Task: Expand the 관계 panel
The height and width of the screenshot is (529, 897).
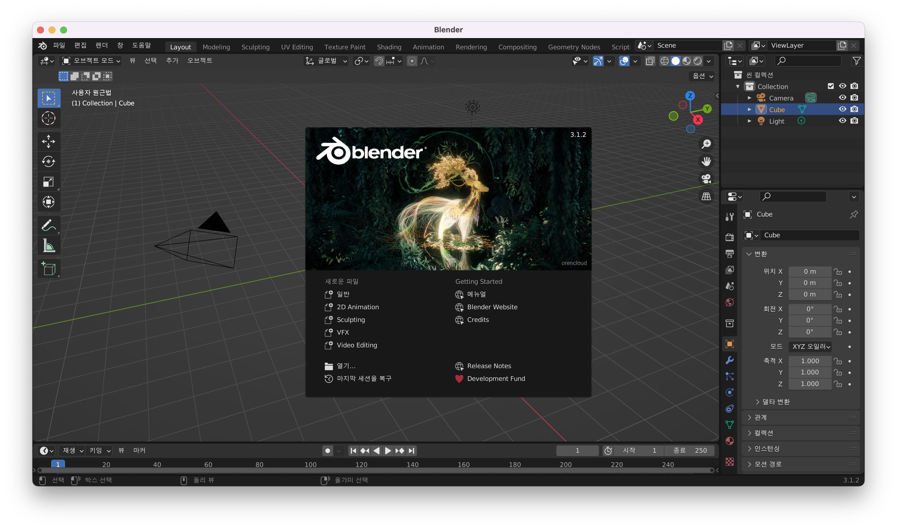Action: click(x=801, y=418)
